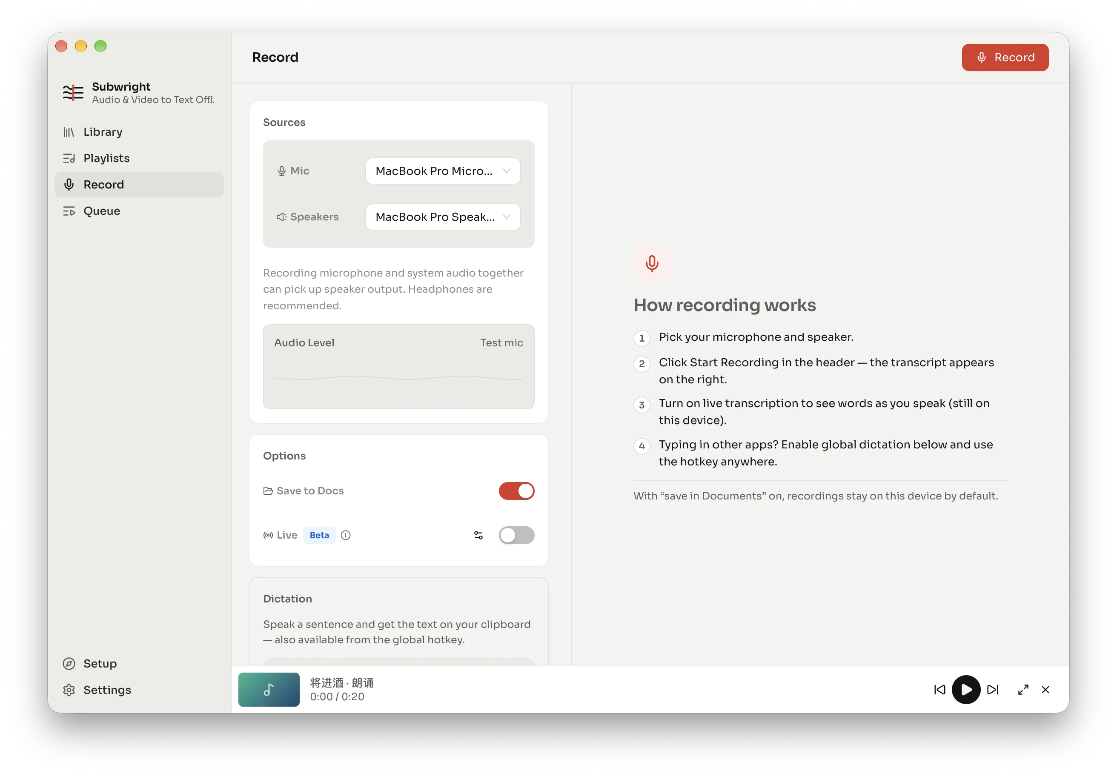The image size is (1117, 776).
Task: Click the Queue list-play icon
Action: coord(69,211)
